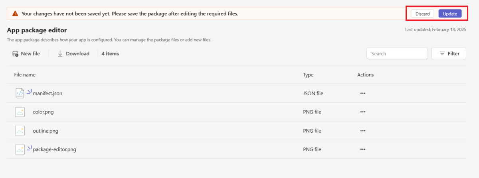Screen dimensions: 479x178
Task: Click the package-editor.png image icon
Action: pyautogui.click(x=20, y=149)
